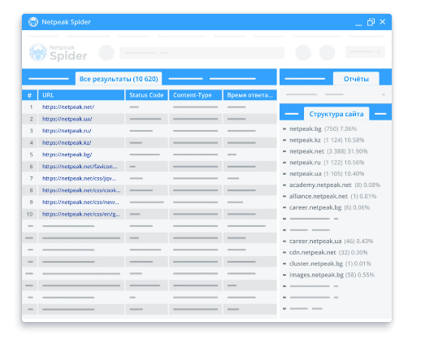The width and height of the screenshot is (421, 344).
Task: Click the Время ответа column header
Action: (x=250, y=95)
